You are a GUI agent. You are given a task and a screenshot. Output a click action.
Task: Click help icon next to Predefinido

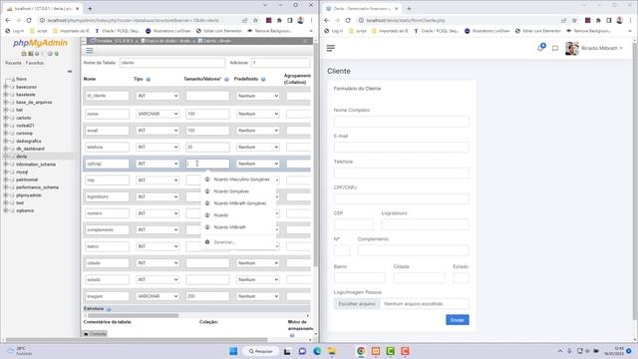tap(263, 80)
